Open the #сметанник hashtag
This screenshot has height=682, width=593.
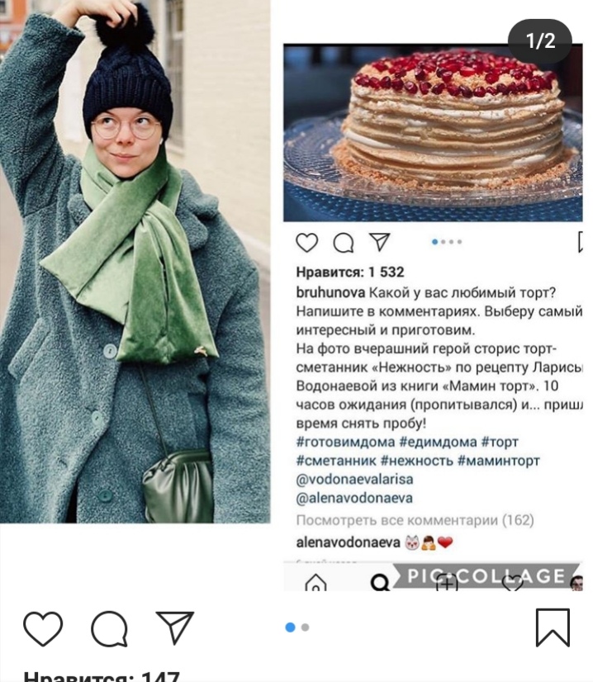click(x=336, y=461)
